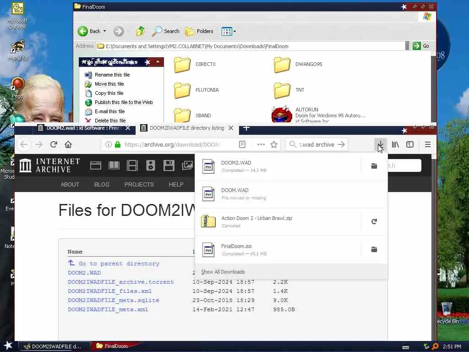
Task: Select the AUTORUN Doom application icon
Action: pos(282,115)
